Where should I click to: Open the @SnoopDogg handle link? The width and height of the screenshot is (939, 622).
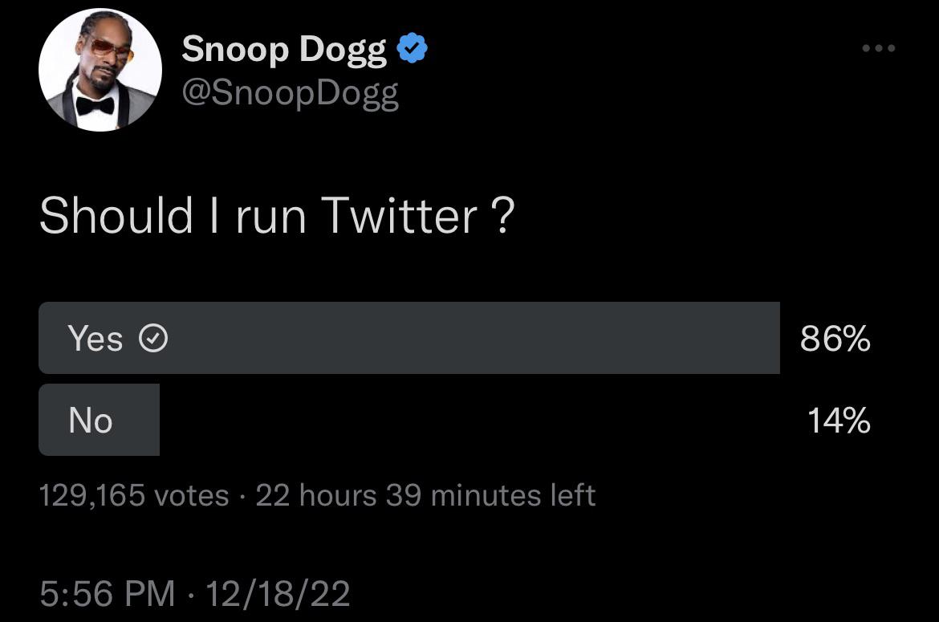pyautogui.click(x=290, y=93)
